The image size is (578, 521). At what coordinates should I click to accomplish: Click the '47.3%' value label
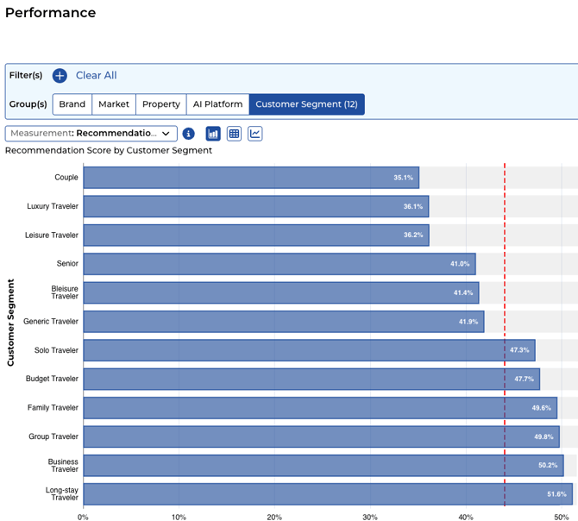[x=519, y=350]
